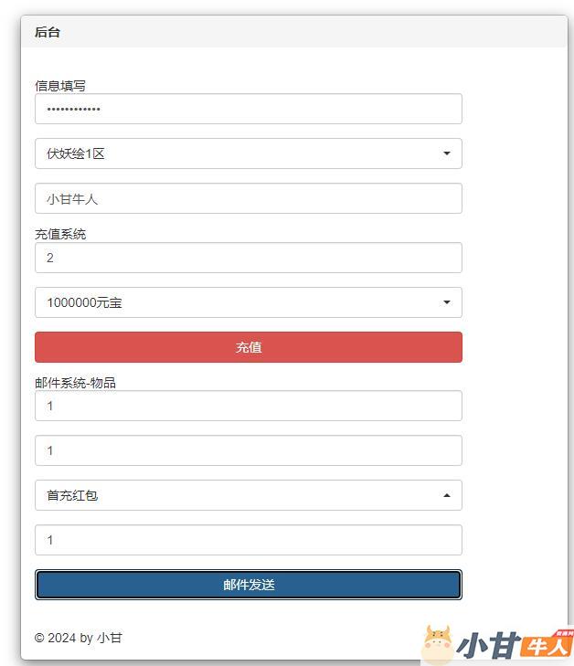Click the caret arrow beside 1000000元宝
The width and height of the screenshot is (574, 666).
[446, 302]
